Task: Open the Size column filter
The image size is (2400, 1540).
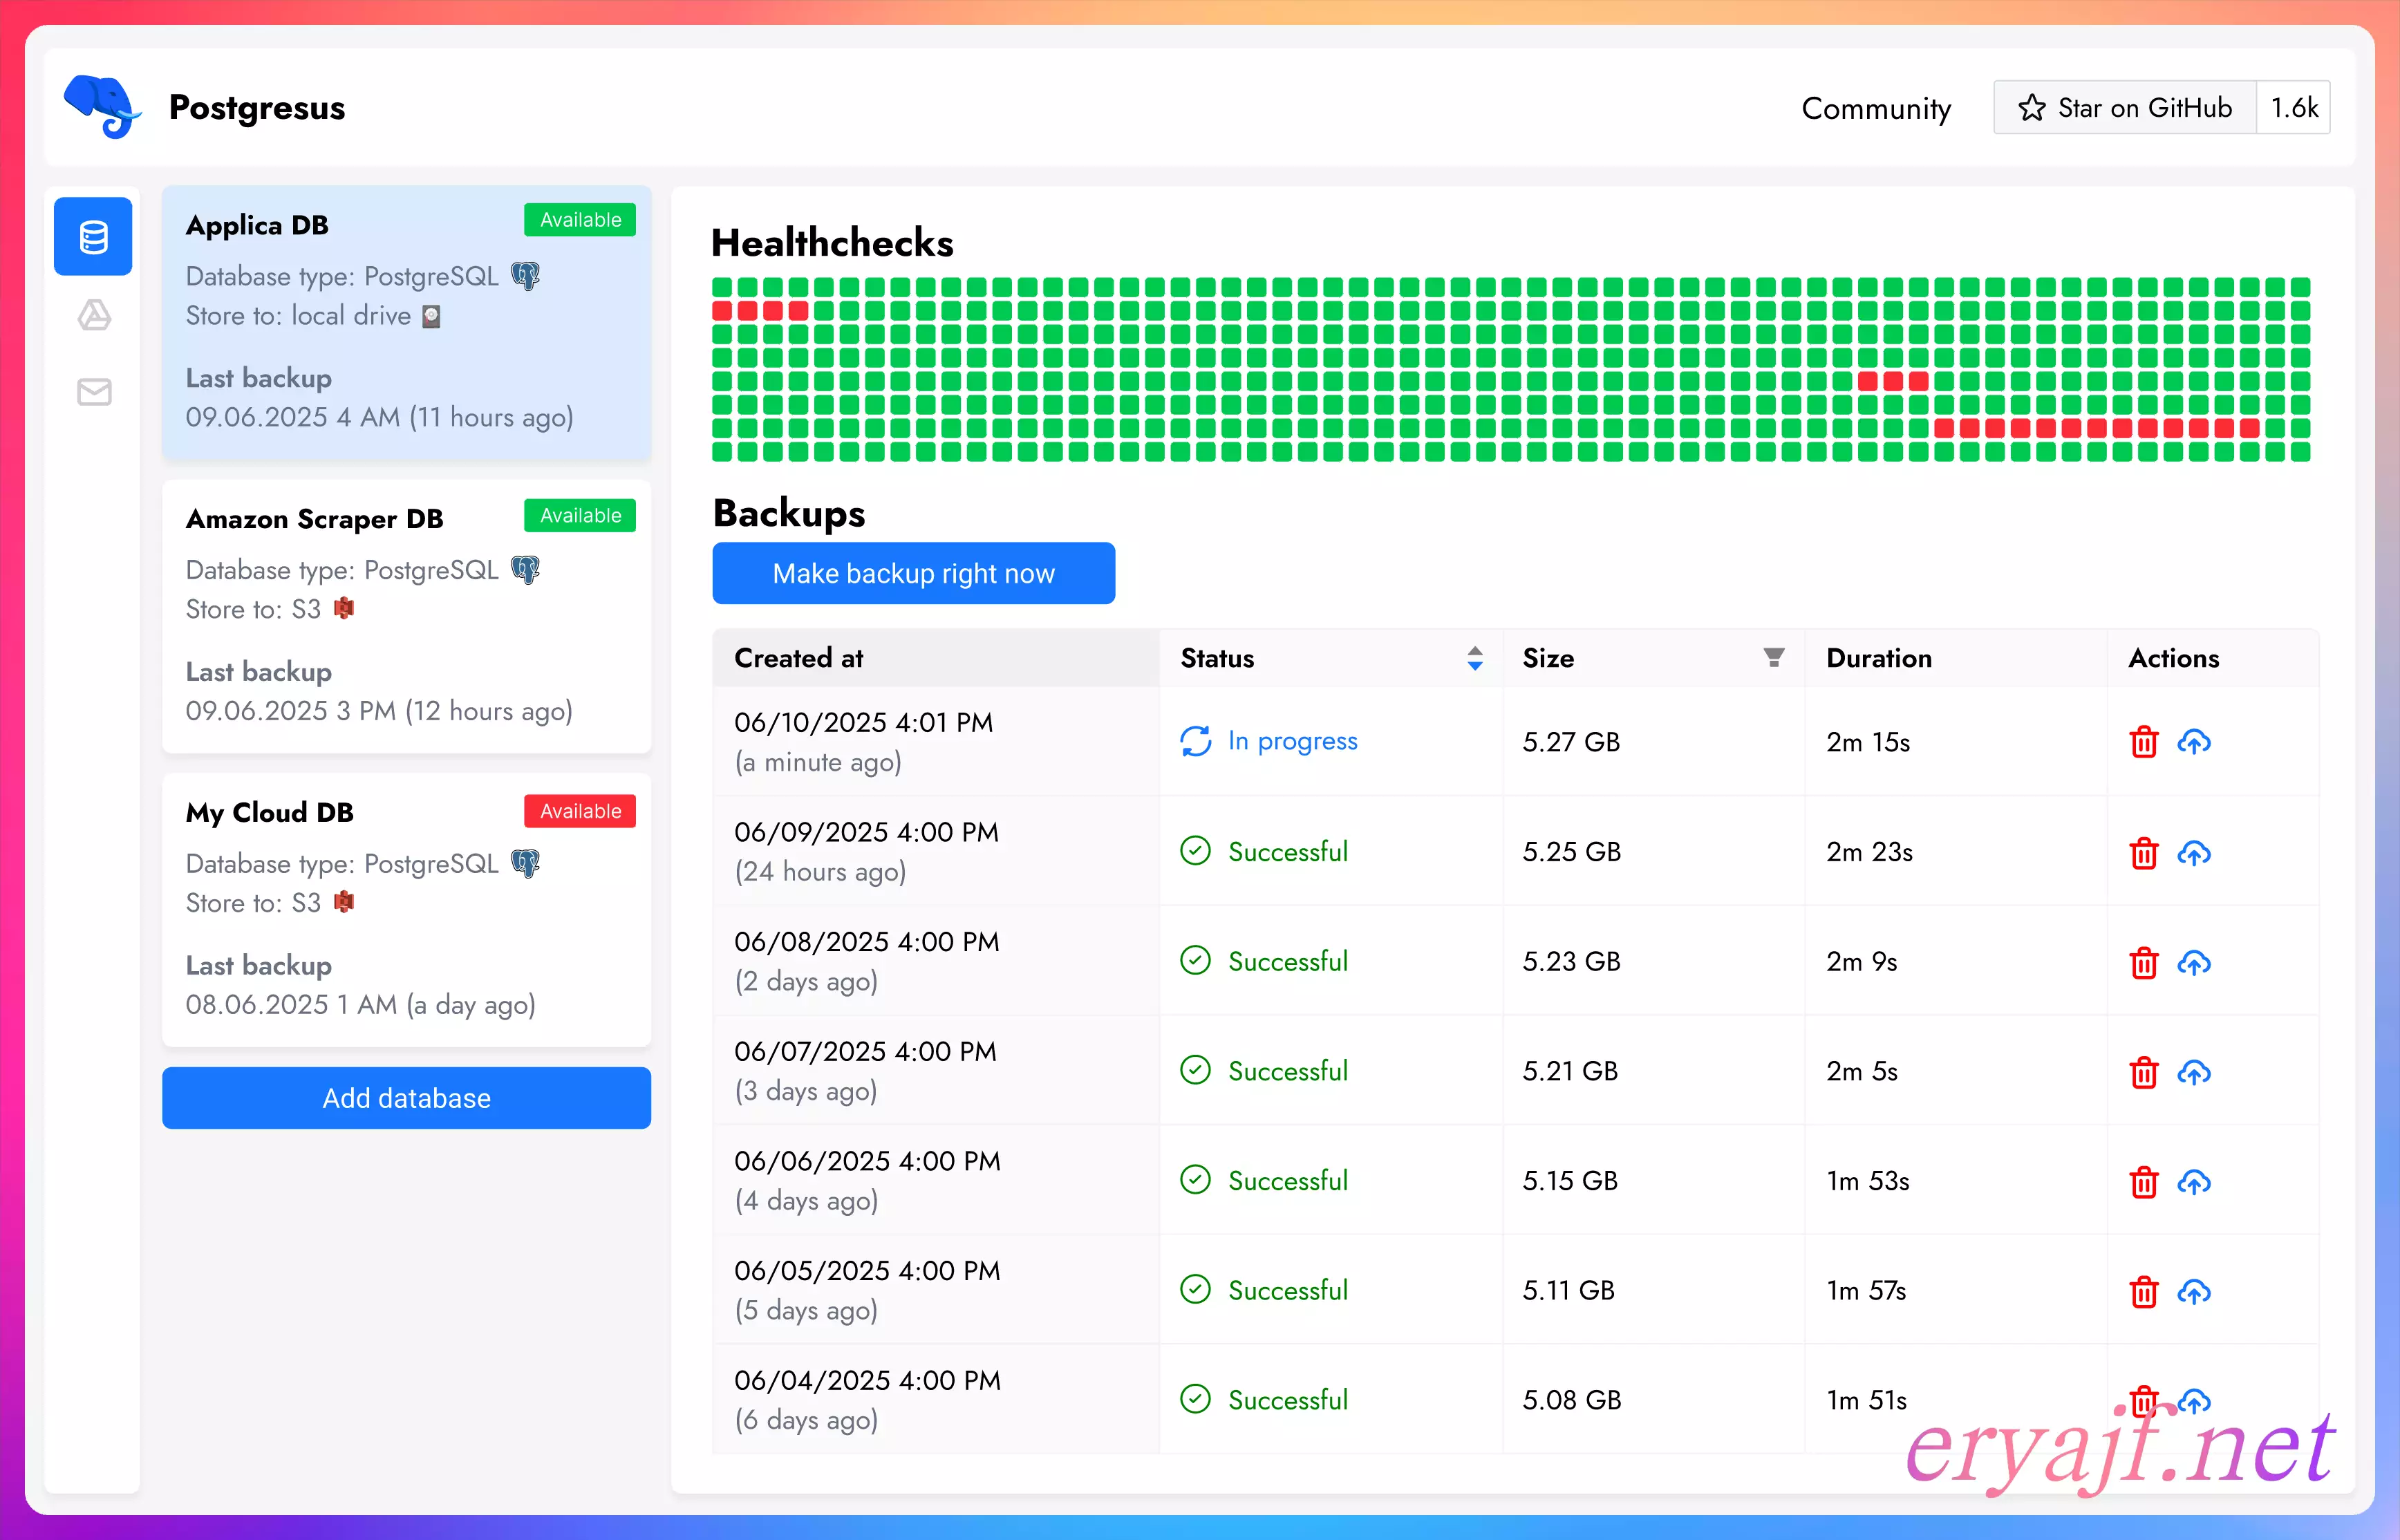Action: (1773, 657)
